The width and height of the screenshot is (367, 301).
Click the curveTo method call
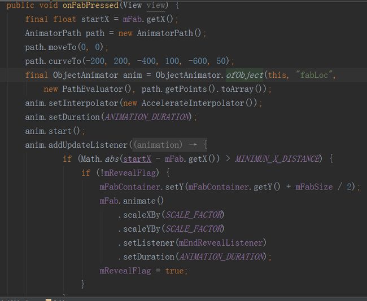pos(65,61)
